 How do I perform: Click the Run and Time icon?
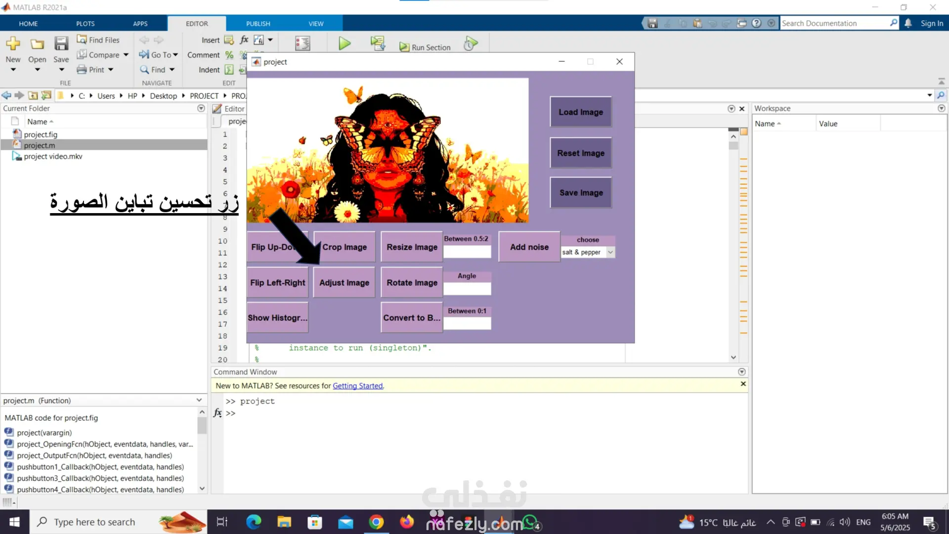tap(471, 44)
